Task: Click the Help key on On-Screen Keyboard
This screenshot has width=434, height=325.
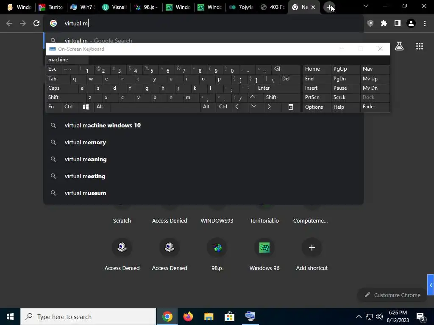Action: click(345, 107)
